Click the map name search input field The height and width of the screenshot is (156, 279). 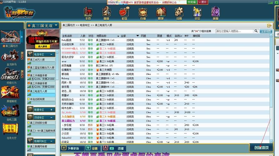click(234, 31)
